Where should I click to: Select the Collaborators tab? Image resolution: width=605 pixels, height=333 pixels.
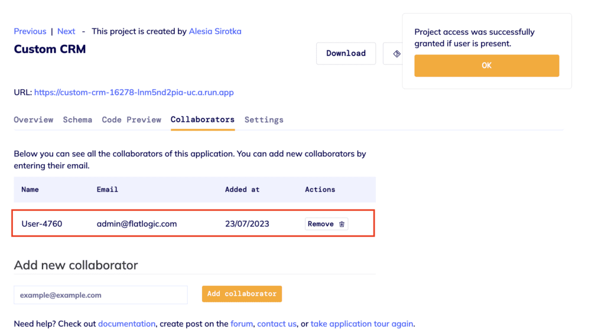(x=203, y=119)
